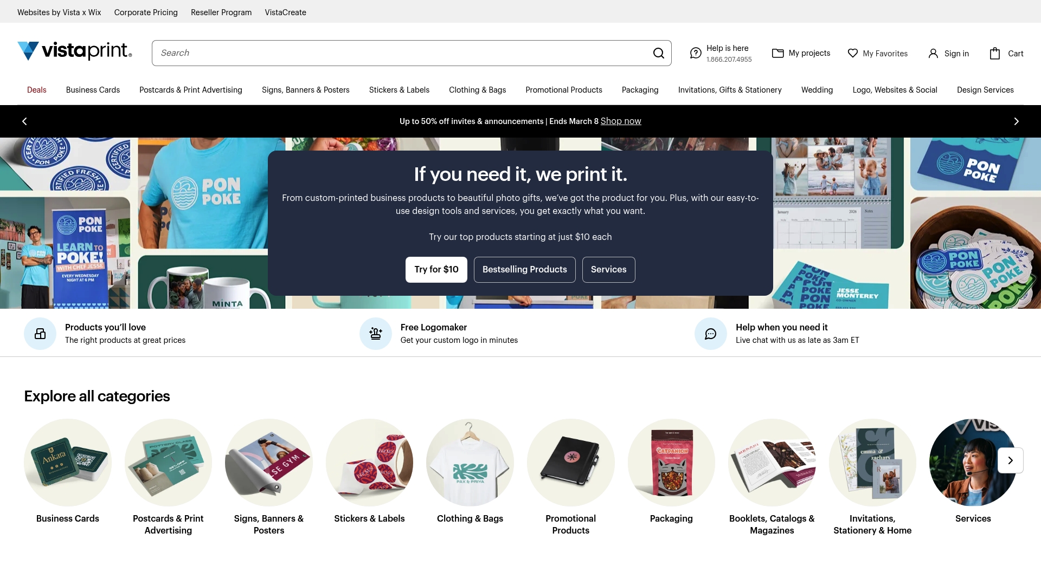
Task: Open the Cart bag icon
Action: (995, 53)
